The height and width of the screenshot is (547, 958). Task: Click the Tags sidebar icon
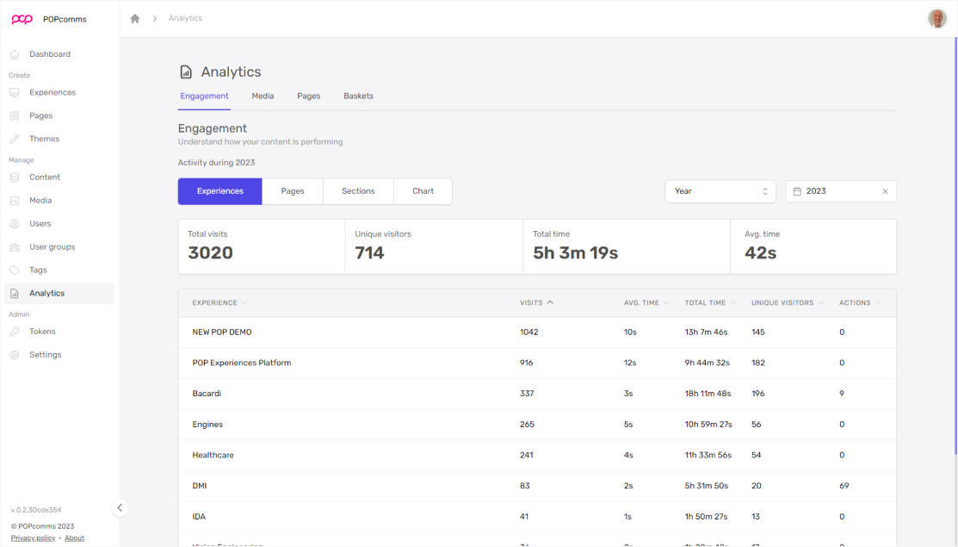(13, 270)
